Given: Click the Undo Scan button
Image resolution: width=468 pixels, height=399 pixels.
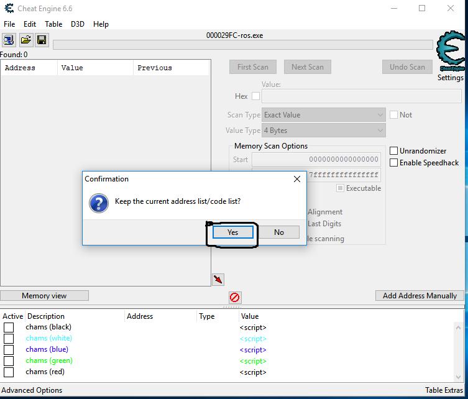Looking at the screenshot, I should (407, 67).
